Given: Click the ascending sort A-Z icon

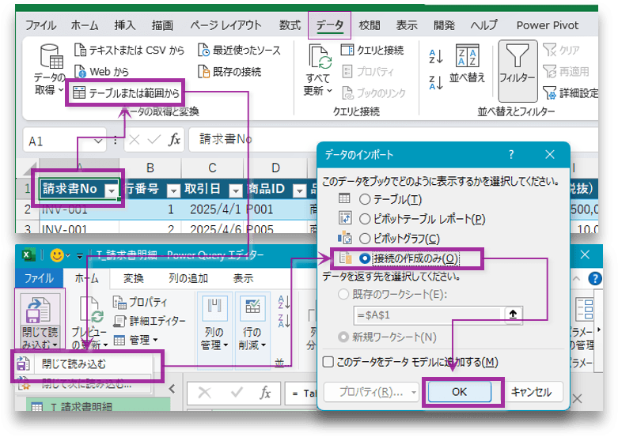Looking at the screenshot, I should click(x=436, y=57).
